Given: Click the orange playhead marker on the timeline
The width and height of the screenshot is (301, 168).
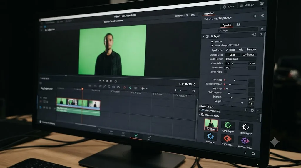Looking at the screenshot, I should tap(83, 89).
